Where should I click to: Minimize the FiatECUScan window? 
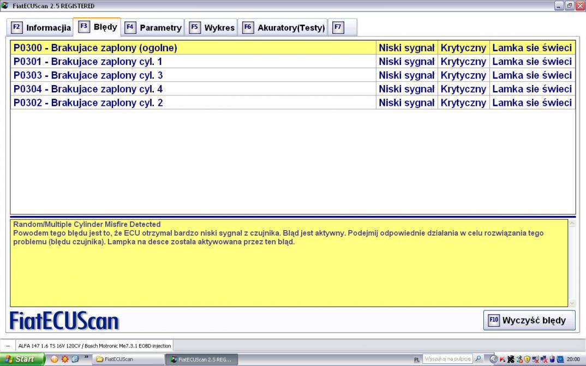(559, 5)
